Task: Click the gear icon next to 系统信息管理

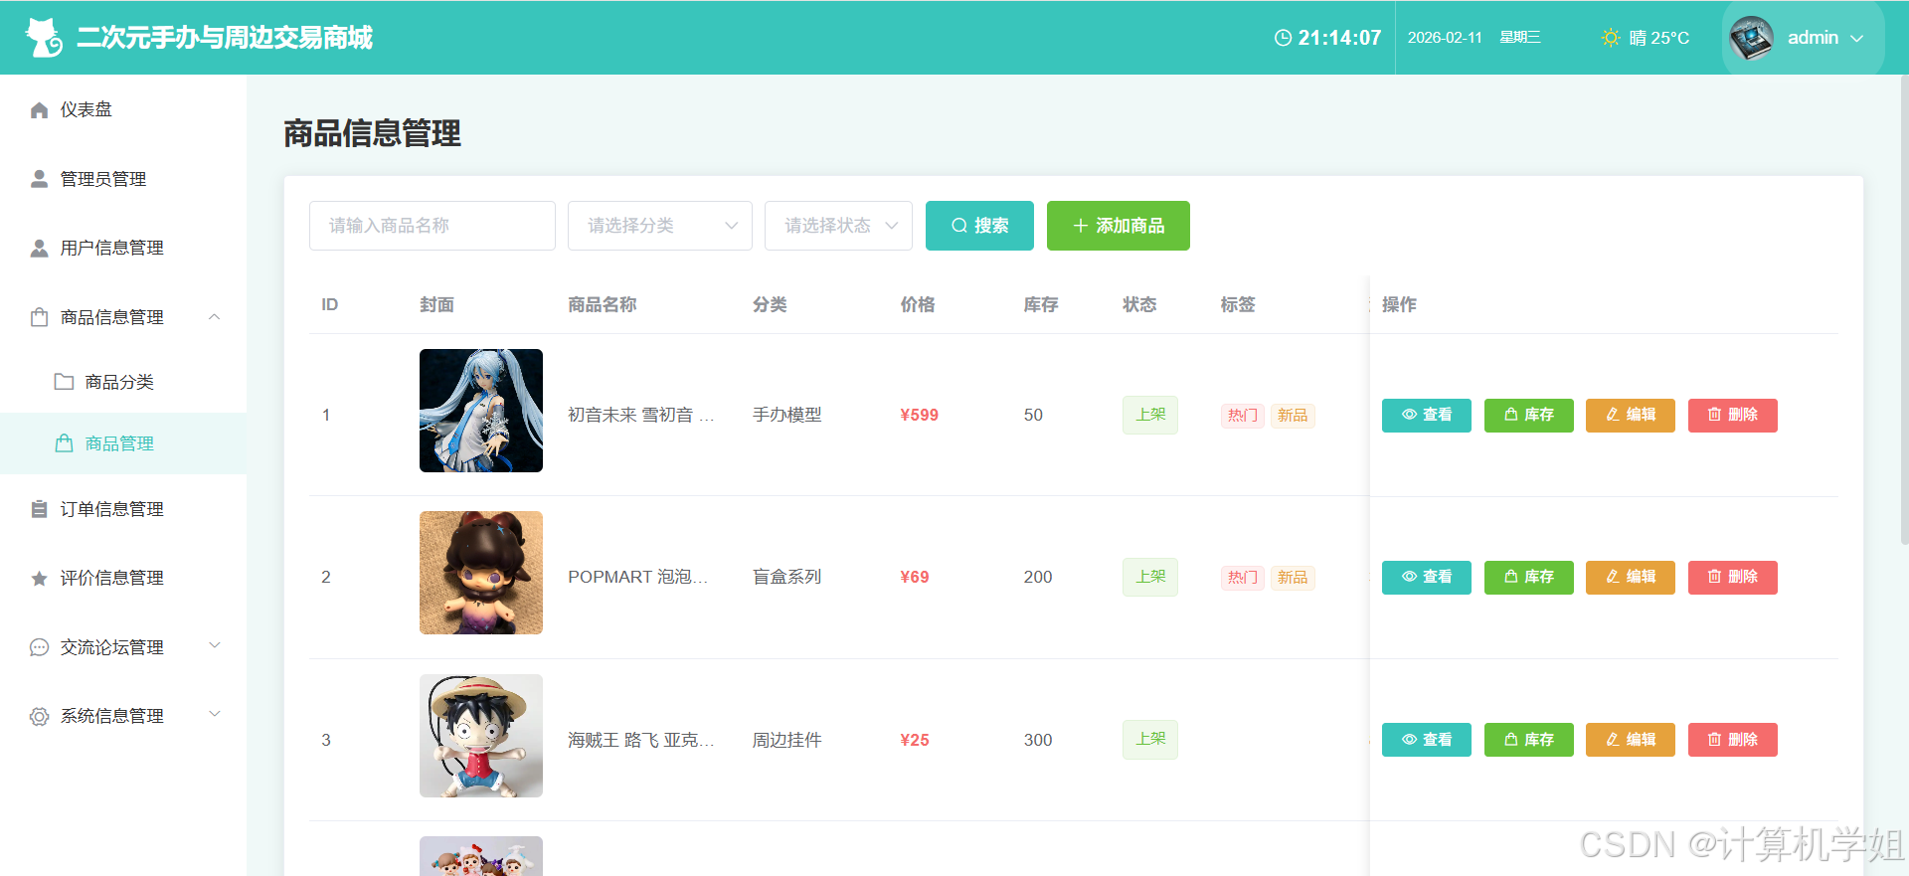Action: click(39, 716)
